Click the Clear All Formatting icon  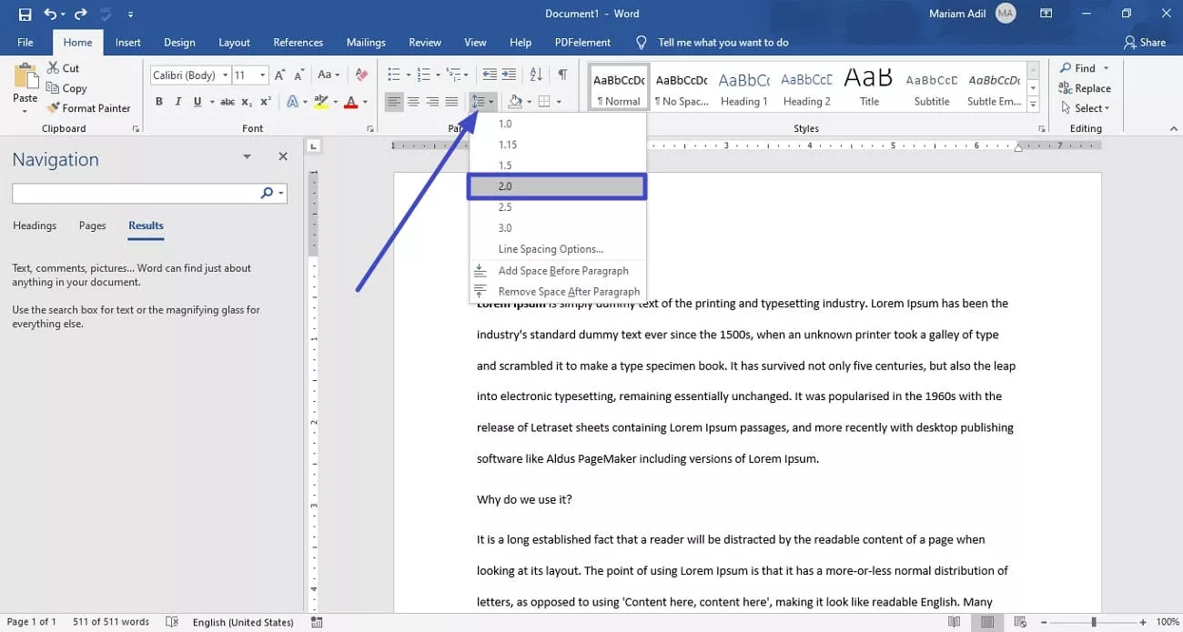pos(361,75)
